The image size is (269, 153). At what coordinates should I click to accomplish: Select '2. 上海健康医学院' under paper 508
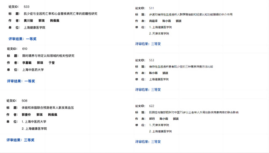(34, 129)
